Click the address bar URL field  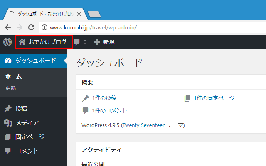tap(153, 27)
